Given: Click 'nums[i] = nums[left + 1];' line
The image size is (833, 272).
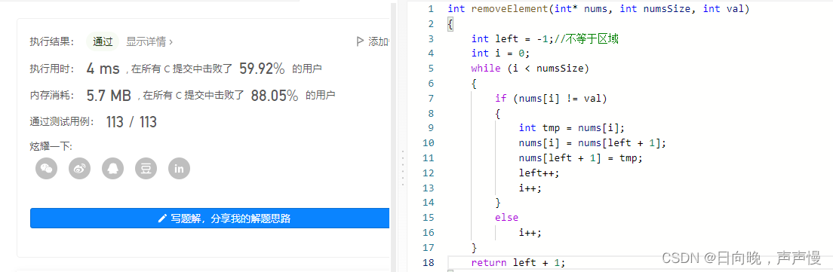Looking at the screenshot, I should (x=592, y=143).
